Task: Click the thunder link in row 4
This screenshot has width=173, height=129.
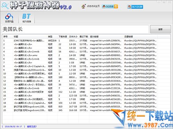Action: 140,52
